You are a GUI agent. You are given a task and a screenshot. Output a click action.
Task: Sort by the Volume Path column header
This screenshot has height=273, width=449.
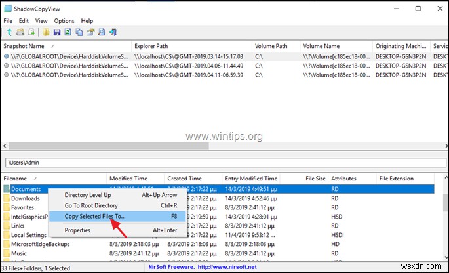coord(276,46)
